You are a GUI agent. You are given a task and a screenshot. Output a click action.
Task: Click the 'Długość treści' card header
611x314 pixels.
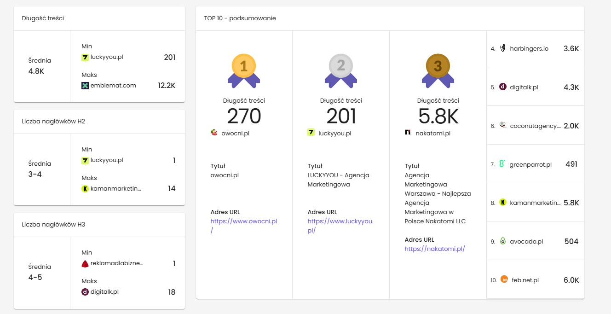43,18
